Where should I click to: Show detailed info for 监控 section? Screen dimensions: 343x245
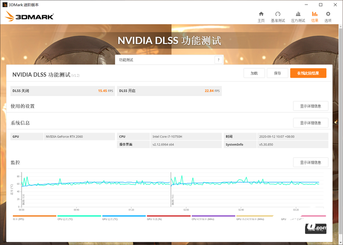point(310,162)
